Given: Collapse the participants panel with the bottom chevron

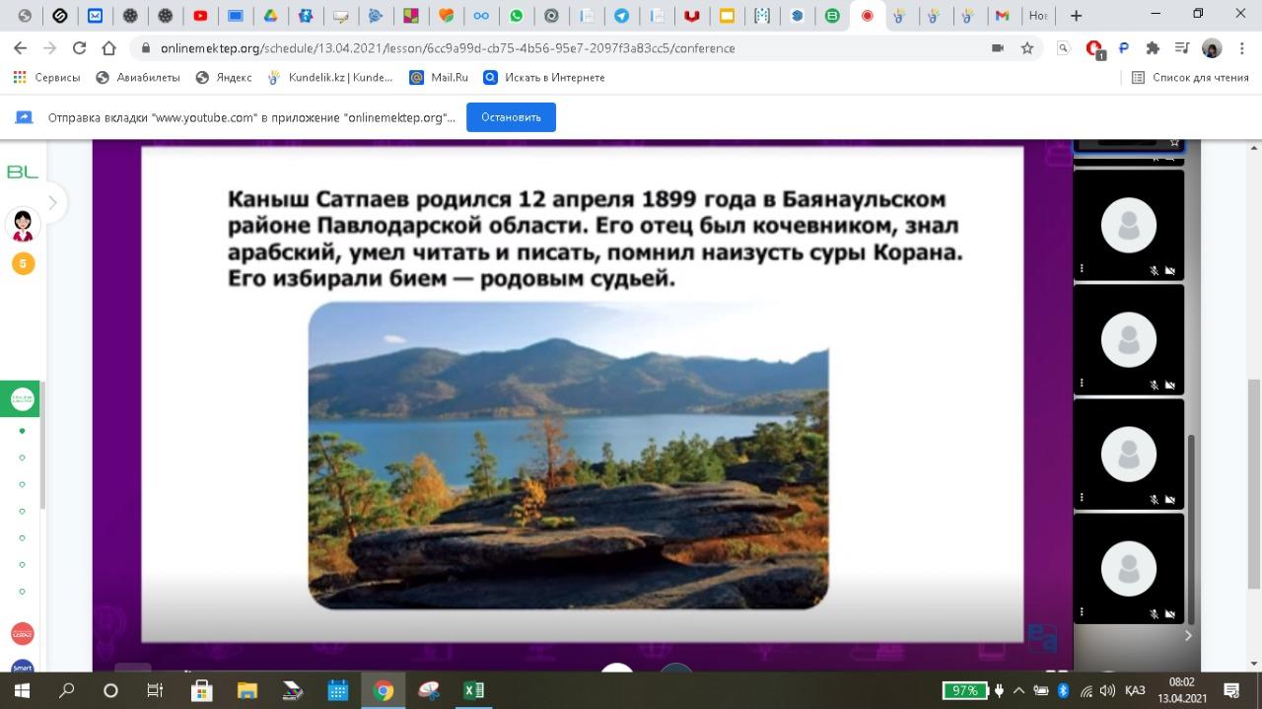Looking at the screenshot, I should point(1187,636).
